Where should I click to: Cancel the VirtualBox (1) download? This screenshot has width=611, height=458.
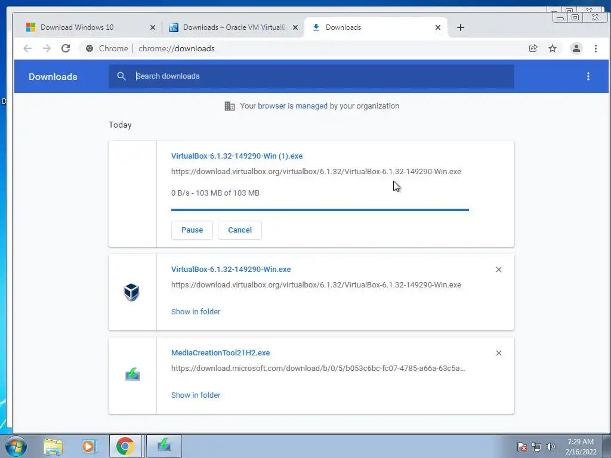pyautogui.click(x=240, y=230)
